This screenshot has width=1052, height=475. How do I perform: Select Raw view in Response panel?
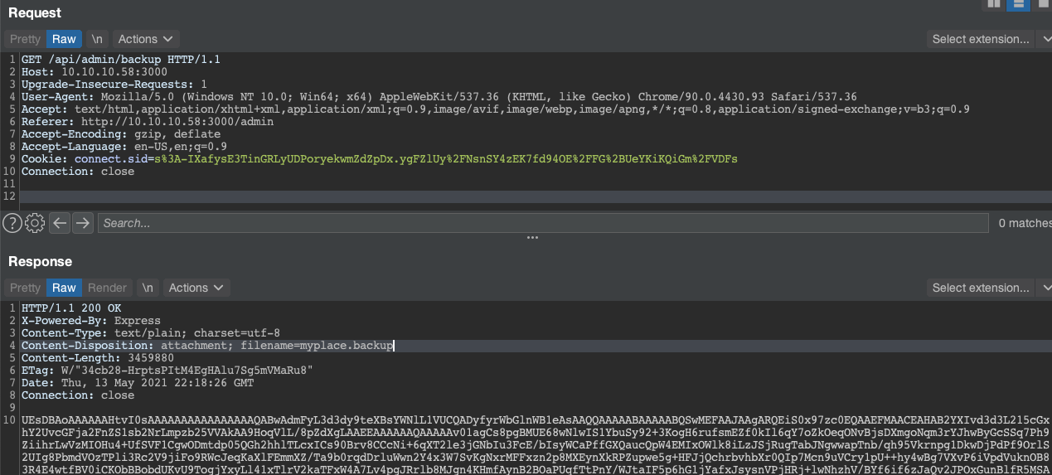64,288
